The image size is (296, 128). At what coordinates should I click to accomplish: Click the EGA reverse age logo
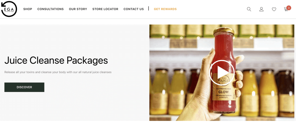[9, 9]
